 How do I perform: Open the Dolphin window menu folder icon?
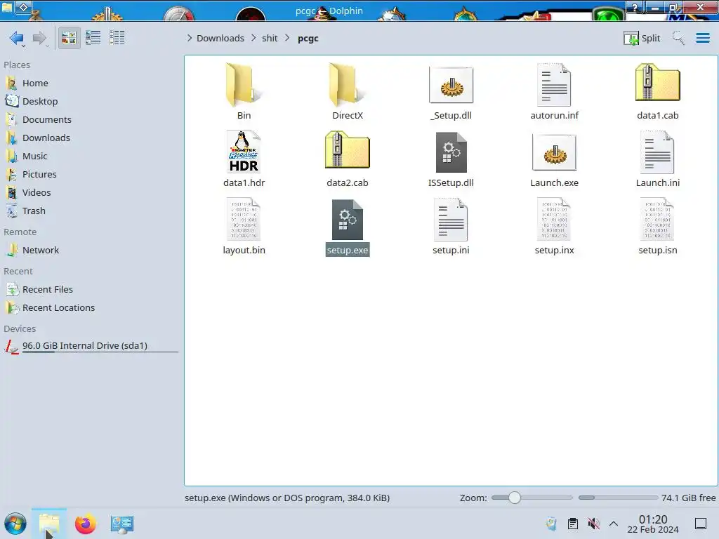[7, 7]
